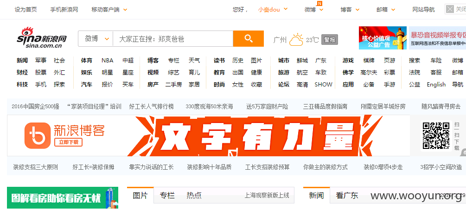Open the 博客 link before 专栏
Screen dimensions: 466x209
153,61
